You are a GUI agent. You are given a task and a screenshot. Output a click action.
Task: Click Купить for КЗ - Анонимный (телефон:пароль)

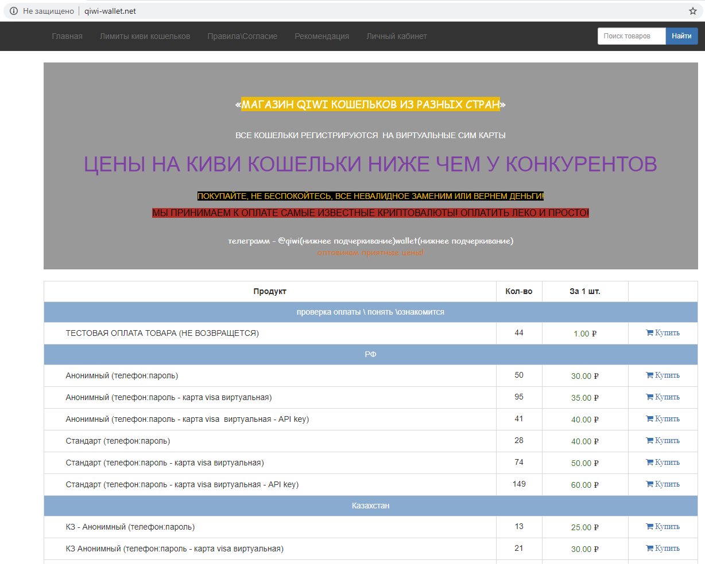point(667,527)
